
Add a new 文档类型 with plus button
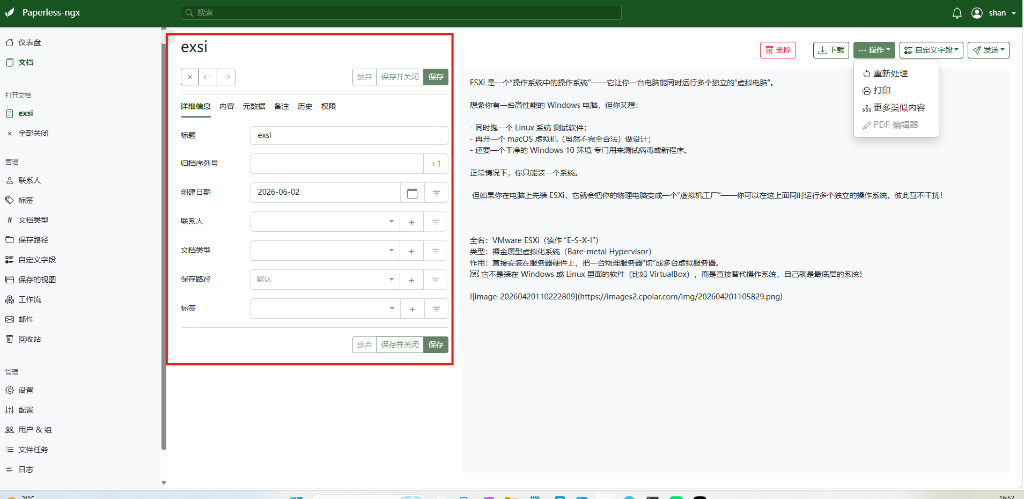click(x=411, y=251)
